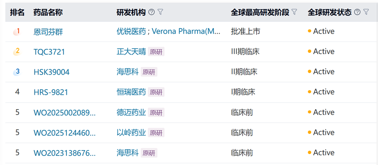Screen dimensions: 378x165
Task: Open the filter icon for 全球研发状态 column
Action: click(x=366, y=12)
